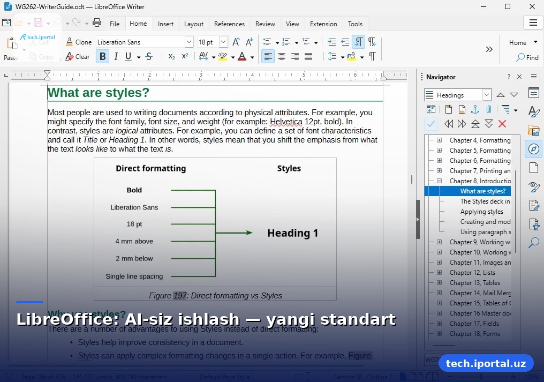Increase font size
Screen dimensions: 544x382
236,42
